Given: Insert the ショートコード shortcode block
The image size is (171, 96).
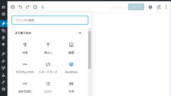Looking at the screenshot, I should click(x=48, y=68).
